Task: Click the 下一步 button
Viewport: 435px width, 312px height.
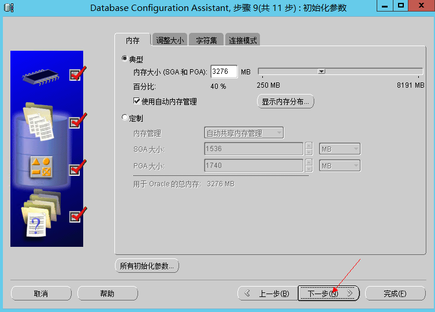Action: [328, 294]
